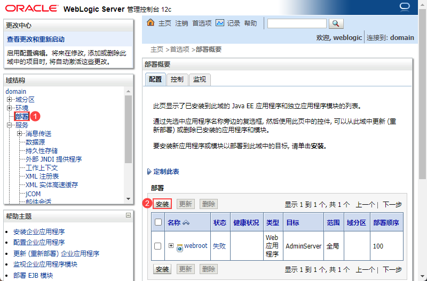Open 数据源 under 服务
The image size is (427, 281).
[35, 142]
